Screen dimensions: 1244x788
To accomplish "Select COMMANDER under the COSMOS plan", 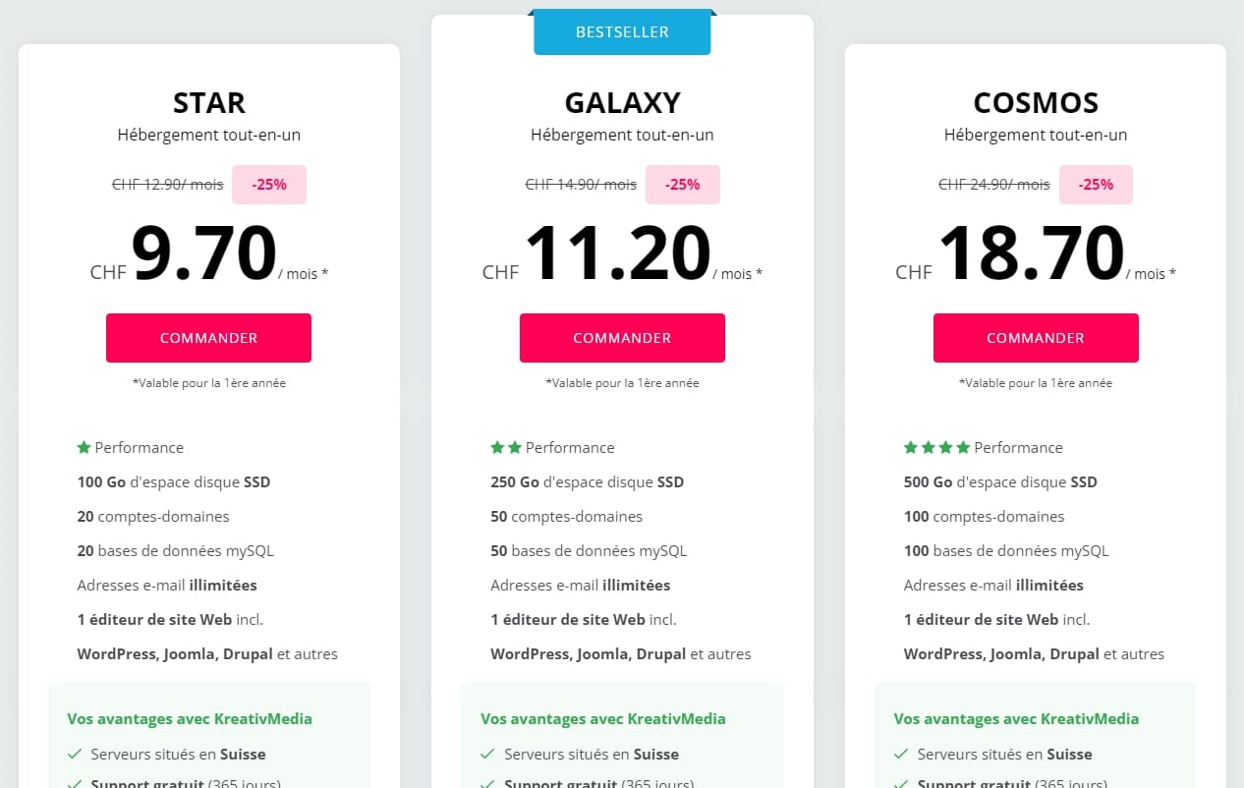I will coord(1036,338).
